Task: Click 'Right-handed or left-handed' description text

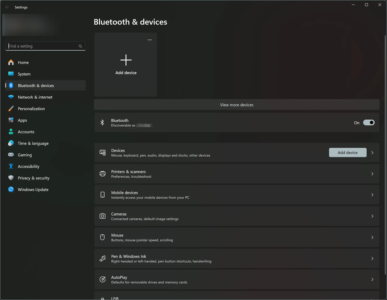Action: click(x=161, y=262)
